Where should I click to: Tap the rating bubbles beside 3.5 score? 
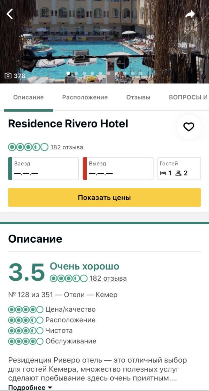(x=69, y=279)
